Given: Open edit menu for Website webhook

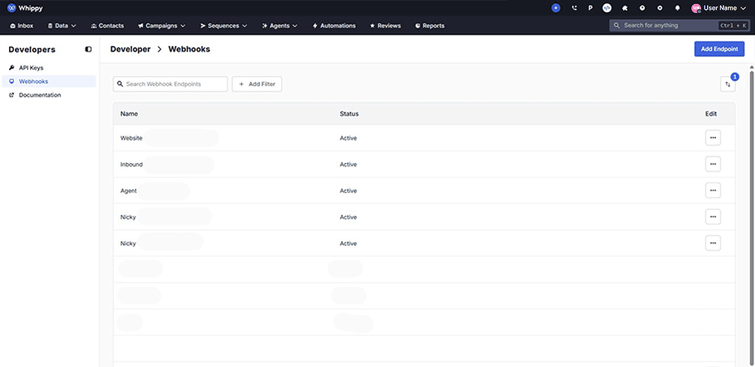Looking at the screenshot, I should coord(713,138).
